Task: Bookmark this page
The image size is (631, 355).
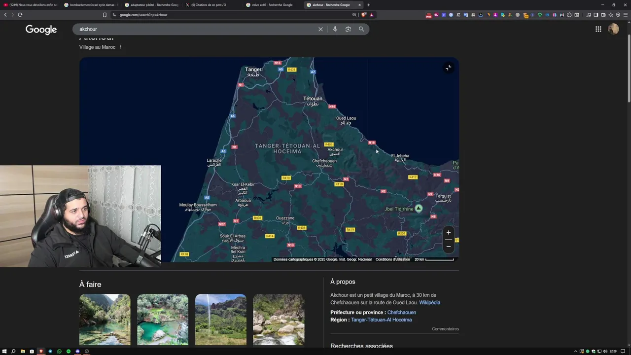Action: pos(105,15)
